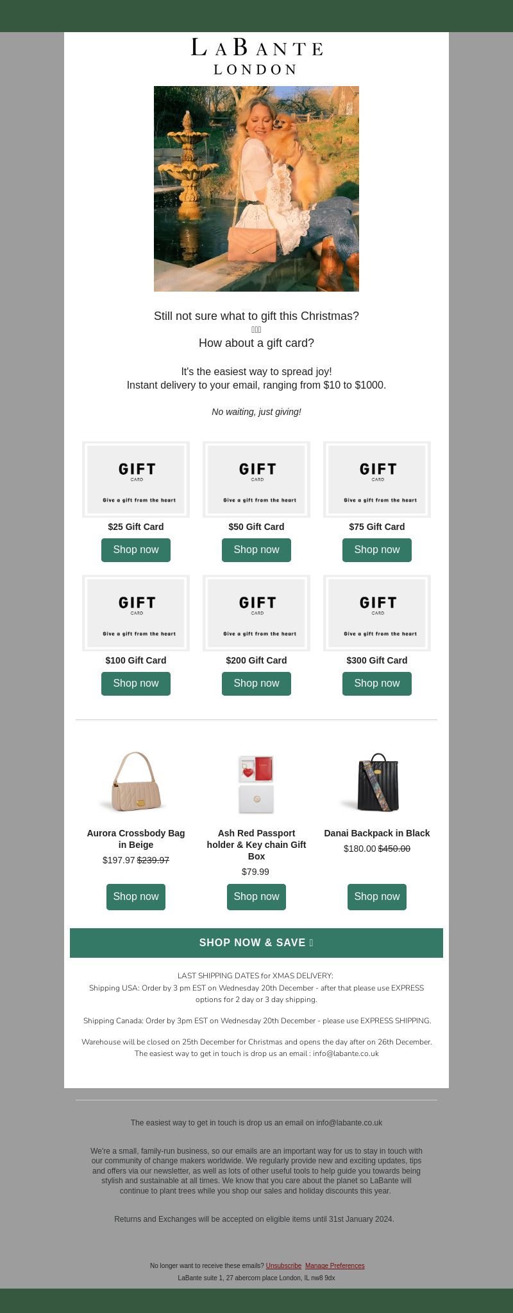Shop now for the $300 Gift Card
Screen dimensions: 513x1313
point(377,683)
